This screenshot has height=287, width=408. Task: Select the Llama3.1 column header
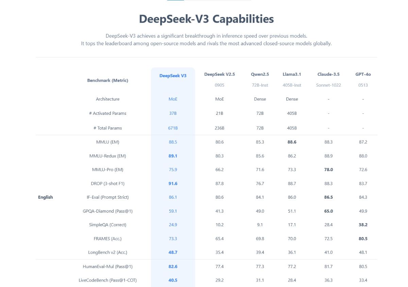(292, 74)
